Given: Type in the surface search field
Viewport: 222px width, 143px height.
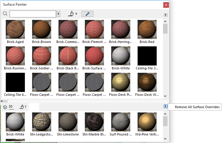Looking at the screenshot, I should point(33,14).
